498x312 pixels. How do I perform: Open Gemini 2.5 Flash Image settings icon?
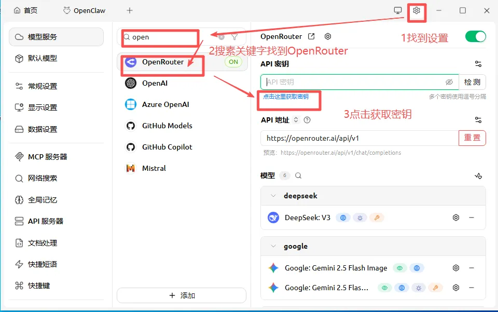pos(456,268)
